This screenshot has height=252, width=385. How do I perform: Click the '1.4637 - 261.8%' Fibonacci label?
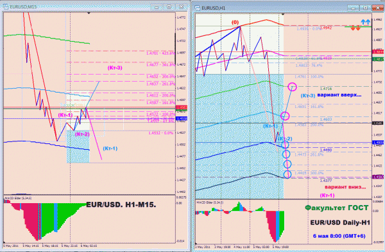[x=160, y=84]
